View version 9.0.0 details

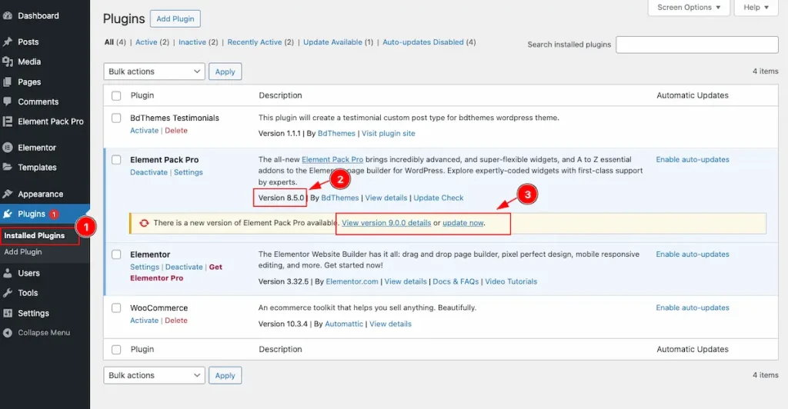(386, 223)
